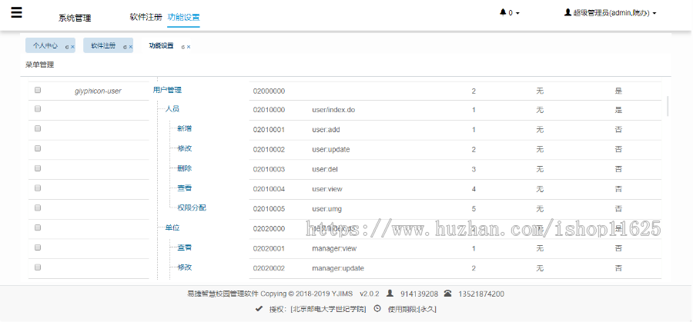Refresh the 个人中心 tab via its reload icon

67,46
